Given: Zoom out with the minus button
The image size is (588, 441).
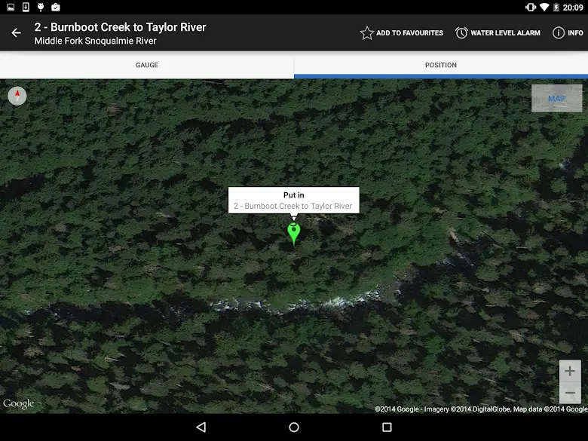Looking at the screenshot, I should pos(570,393).
